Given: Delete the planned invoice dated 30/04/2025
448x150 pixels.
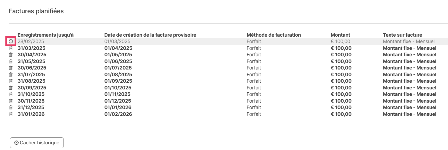Looking at the screenshot, I should tap(11, 55).
